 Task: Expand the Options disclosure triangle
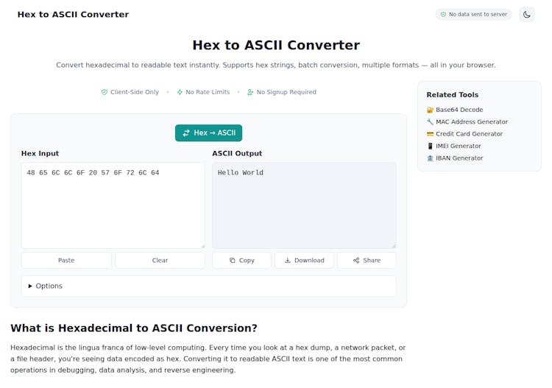coord(30,286)
